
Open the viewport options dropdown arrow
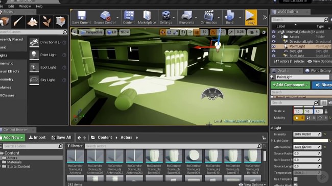click(75, 32)
